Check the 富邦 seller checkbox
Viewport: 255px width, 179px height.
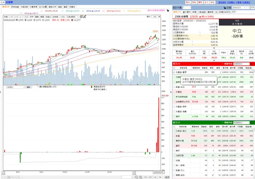coord(174,146)
